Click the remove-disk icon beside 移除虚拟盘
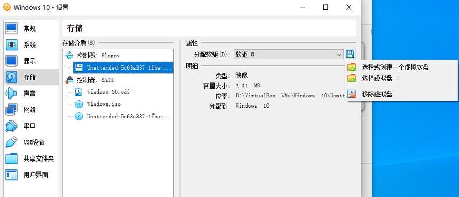Screen dimensions: 459x197 [351, 94]
